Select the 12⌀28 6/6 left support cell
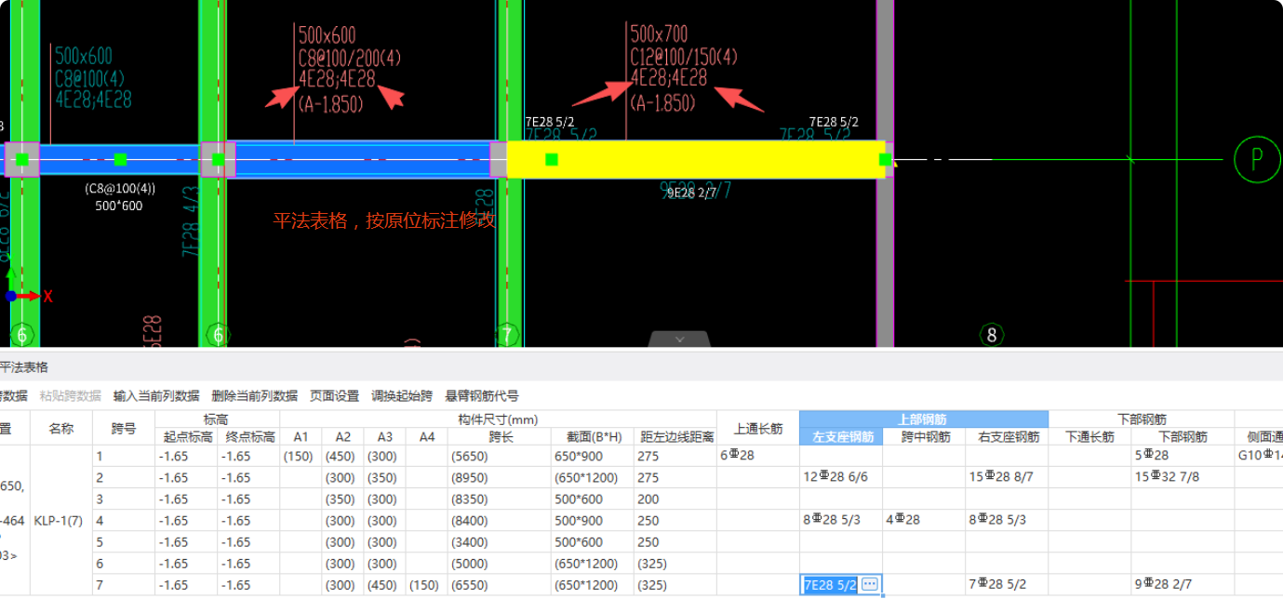This screenshot has height=612, width=1283. [841, 477]
